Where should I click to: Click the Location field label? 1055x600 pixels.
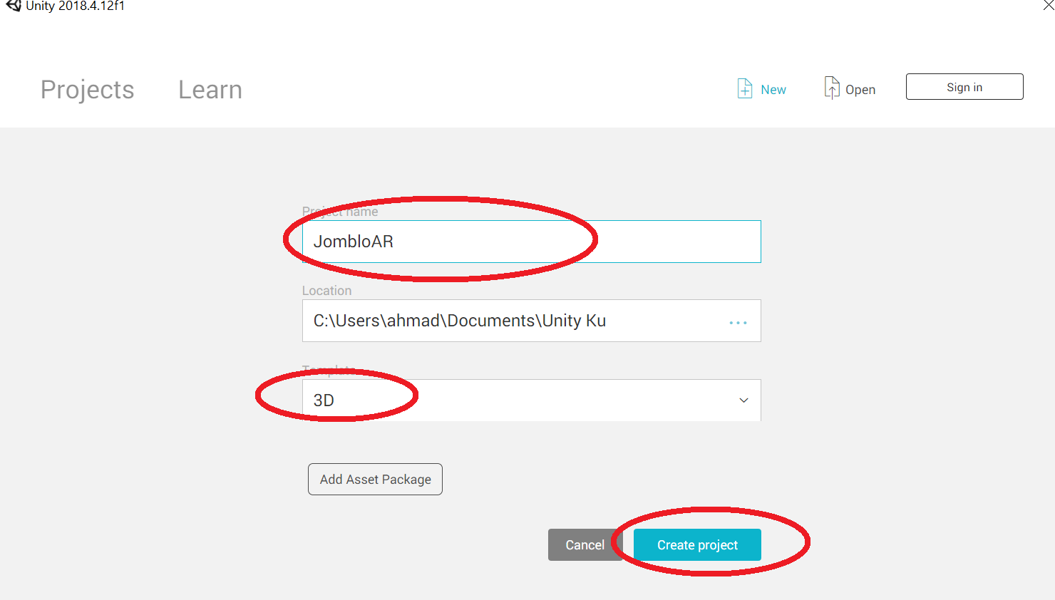coord(326,291)
